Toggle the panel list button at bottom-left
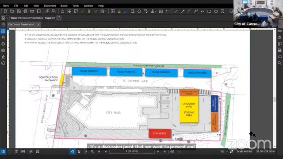 pos(3,151)
